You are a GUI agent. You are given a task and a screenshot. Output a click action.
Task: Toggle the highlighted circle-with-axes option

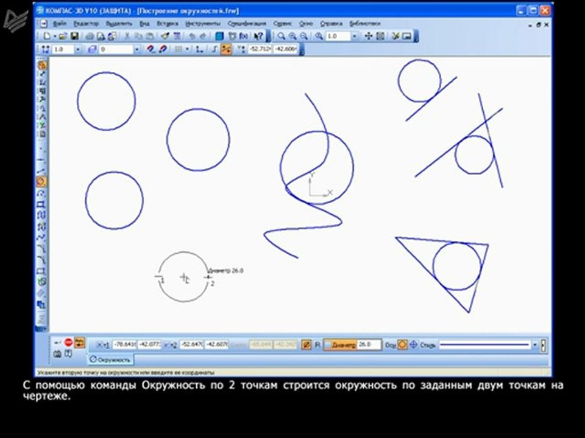(402, 345)
